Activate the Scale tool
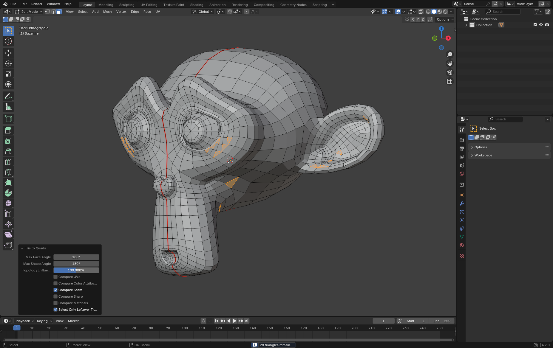The height and width of the screenshot is (348, 553). (x=8, y=74)
